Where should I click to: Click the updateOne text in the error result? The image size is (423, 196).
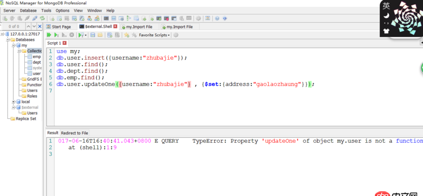click(280, 141)
